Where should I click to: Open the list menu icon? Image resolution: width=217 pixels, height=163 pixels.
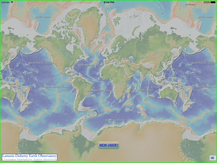[x=212, y=158]
